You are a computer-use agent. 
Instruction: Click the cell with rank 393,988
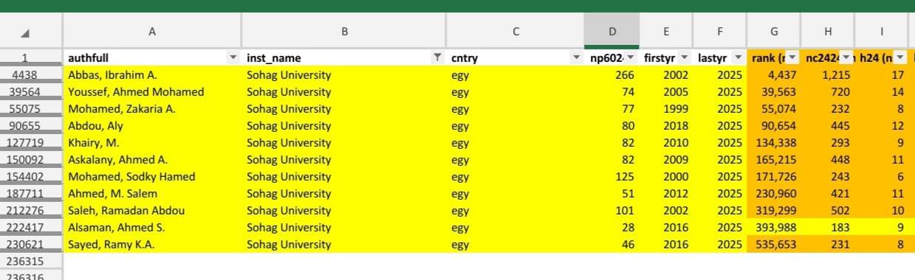(x=774, y=227)
